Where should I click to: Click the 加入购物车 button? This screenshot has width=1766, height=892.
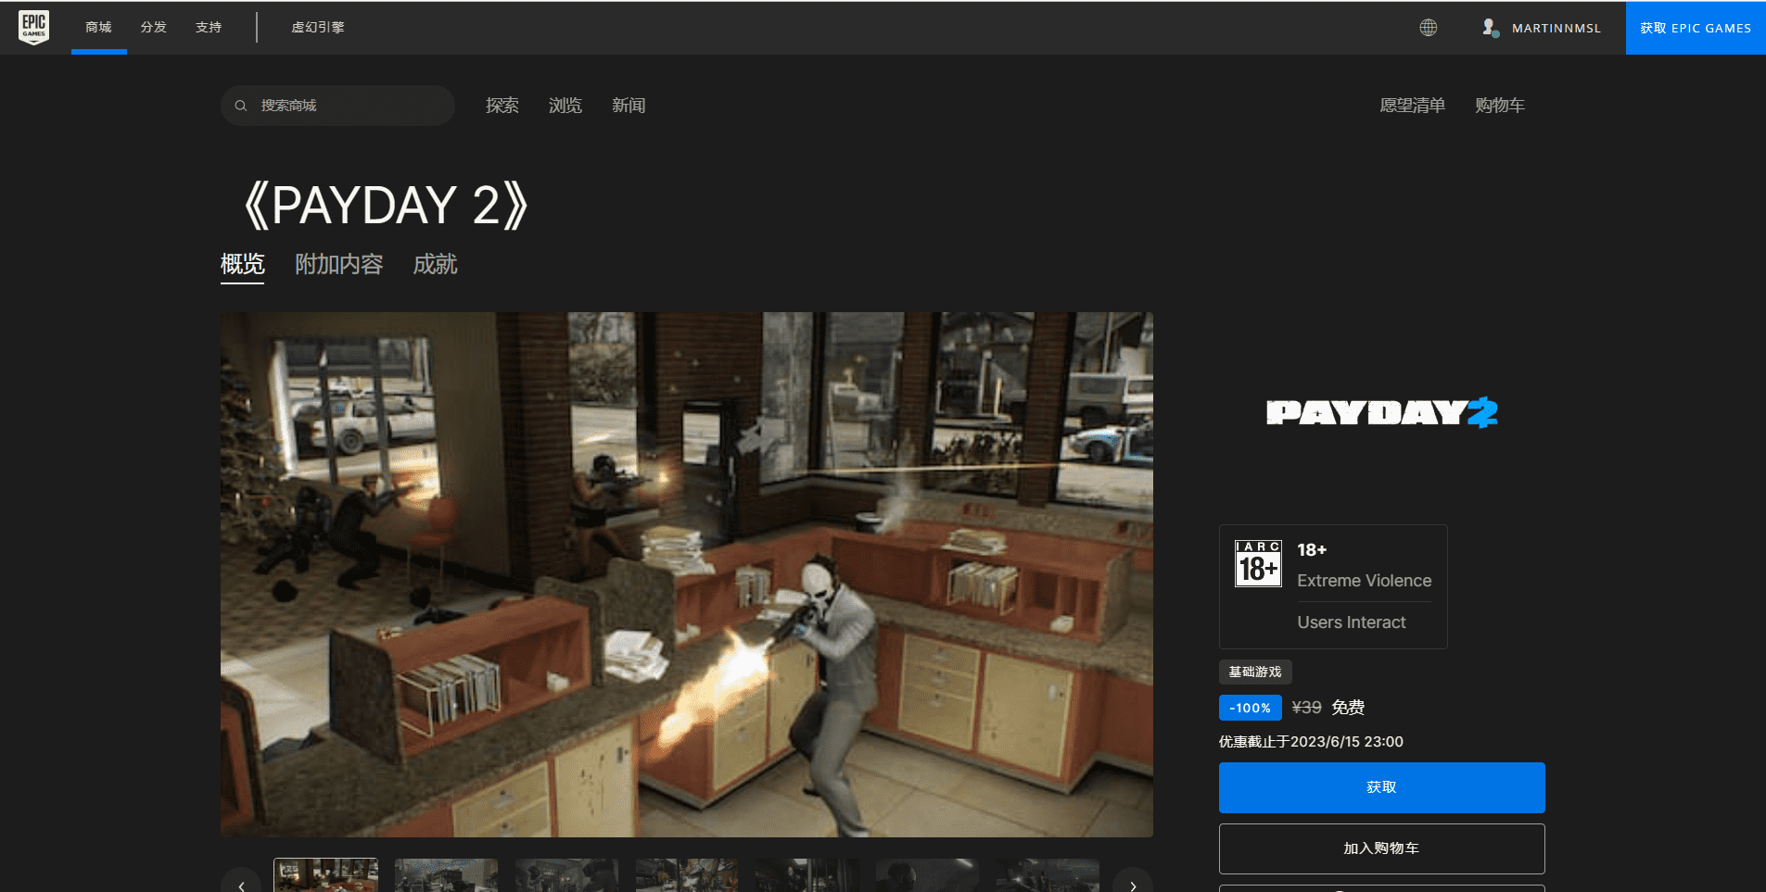click(x=1381, y=848)
